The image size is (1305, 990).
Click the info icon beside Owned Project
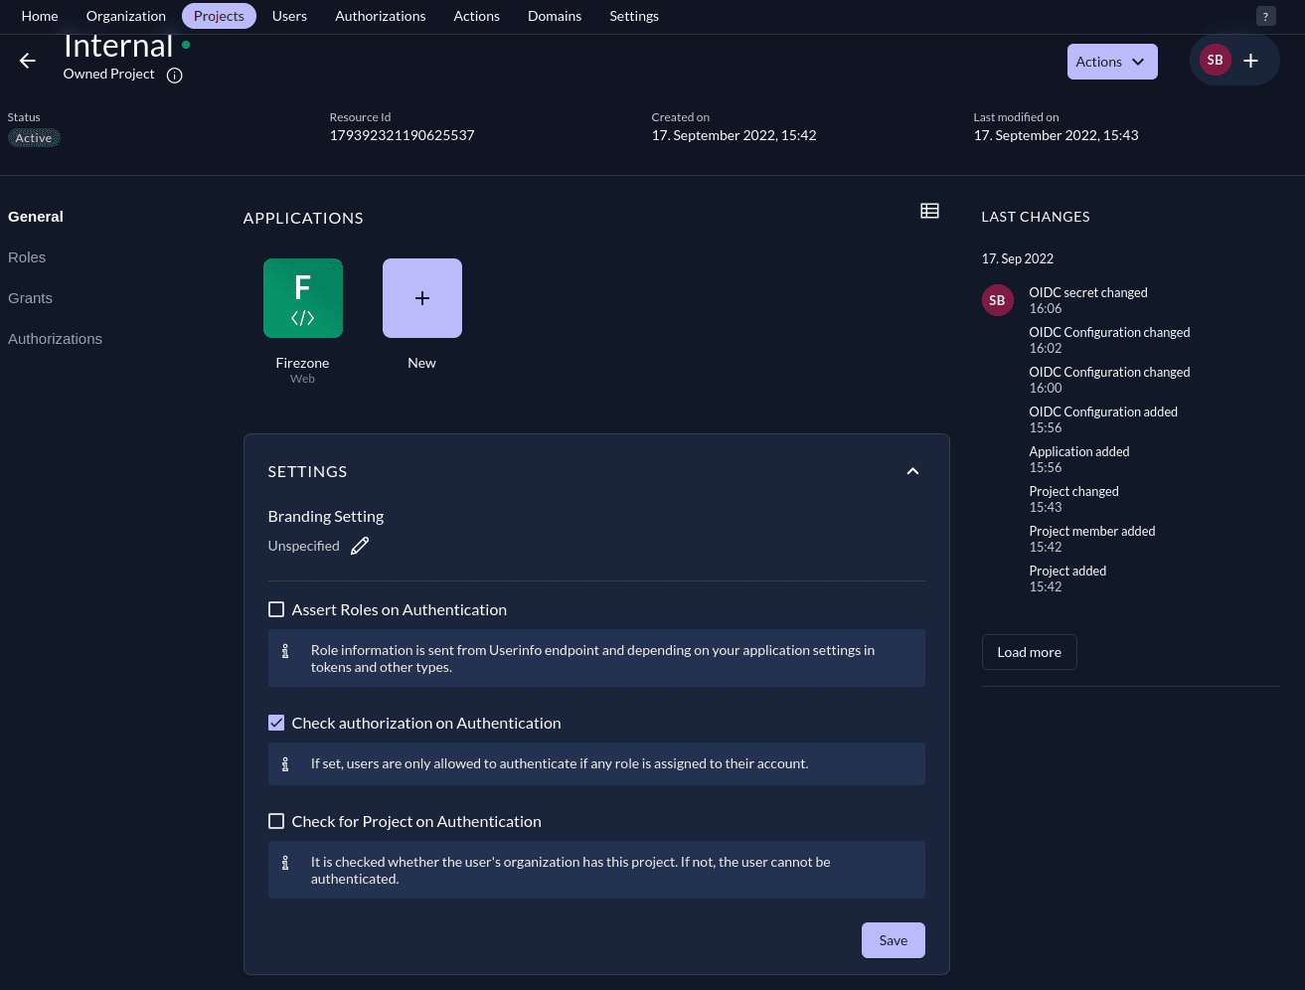click(175, 75)
